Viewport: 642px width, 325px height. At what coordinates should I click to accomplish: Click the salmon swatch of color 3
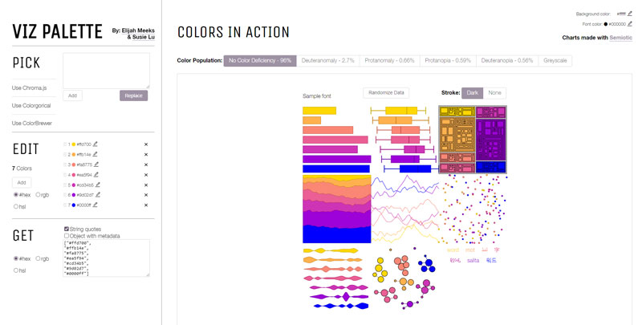tap(74, 165)
